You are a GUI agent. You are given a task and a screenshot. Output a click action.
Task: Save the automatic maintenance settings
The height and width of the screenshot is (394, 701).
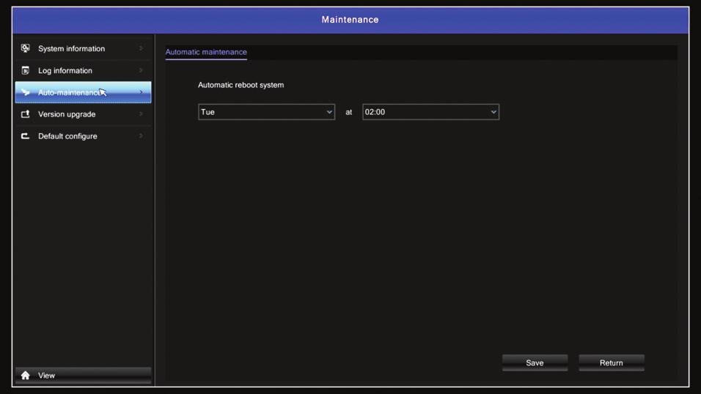(x=535, y=363)
